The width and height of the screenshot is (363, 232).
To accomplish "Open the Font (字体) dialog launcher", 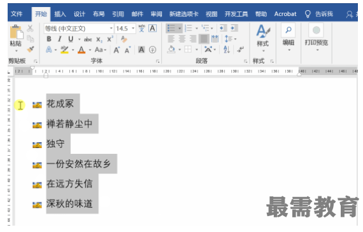I will 158,61.
